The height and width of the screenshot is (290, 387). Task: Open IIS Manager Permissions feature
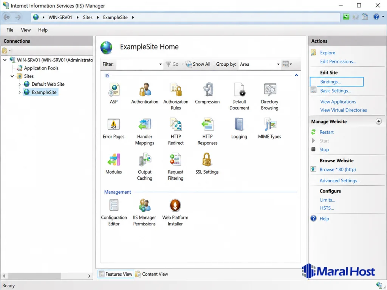144,212
